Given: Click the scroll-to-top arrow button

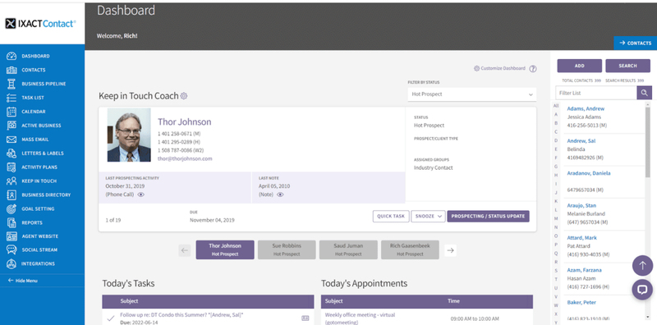Looking at the screenshot, I should coord(642,266).
